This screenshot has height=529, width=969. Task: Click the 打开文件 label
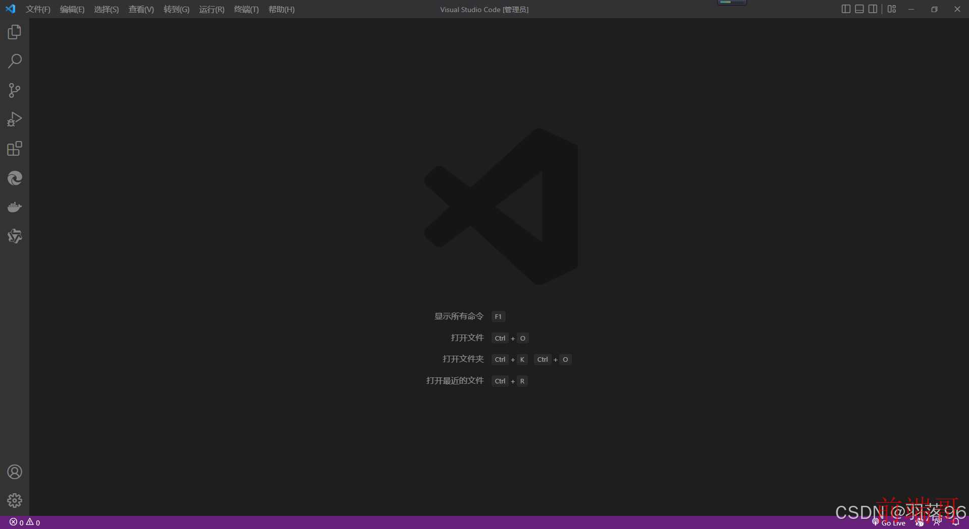(x=467, y=338)
